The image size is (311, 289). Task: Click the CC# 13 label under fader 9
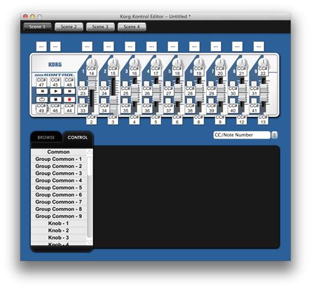point(263,120)
